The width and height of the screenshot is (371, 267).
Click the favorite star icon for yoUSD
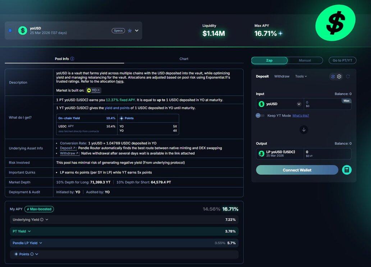click(130, 31)
